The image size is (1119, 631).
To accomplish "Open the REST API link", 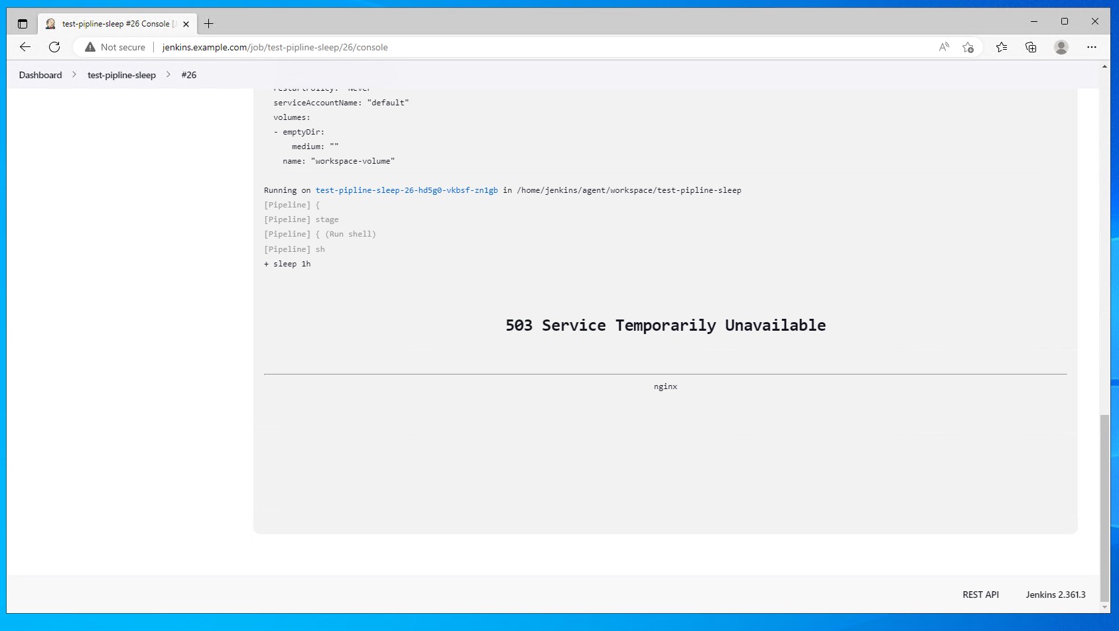I will tap(980, 595).
